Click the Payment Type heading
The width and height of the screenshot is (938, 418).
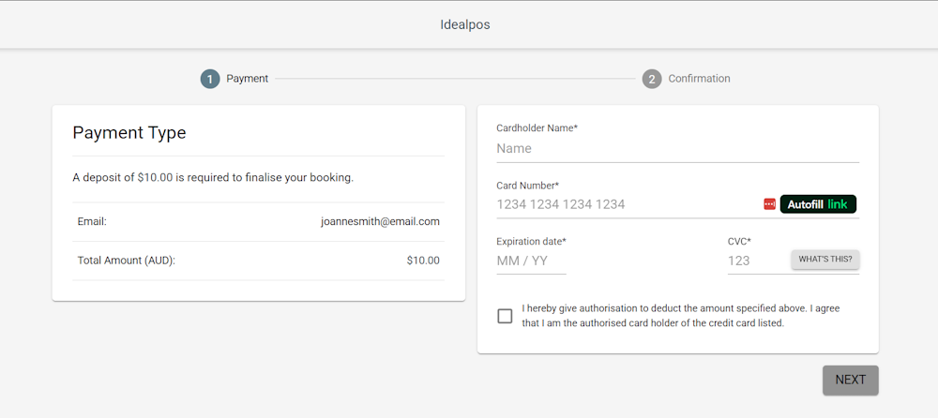[x=129, y=133]
